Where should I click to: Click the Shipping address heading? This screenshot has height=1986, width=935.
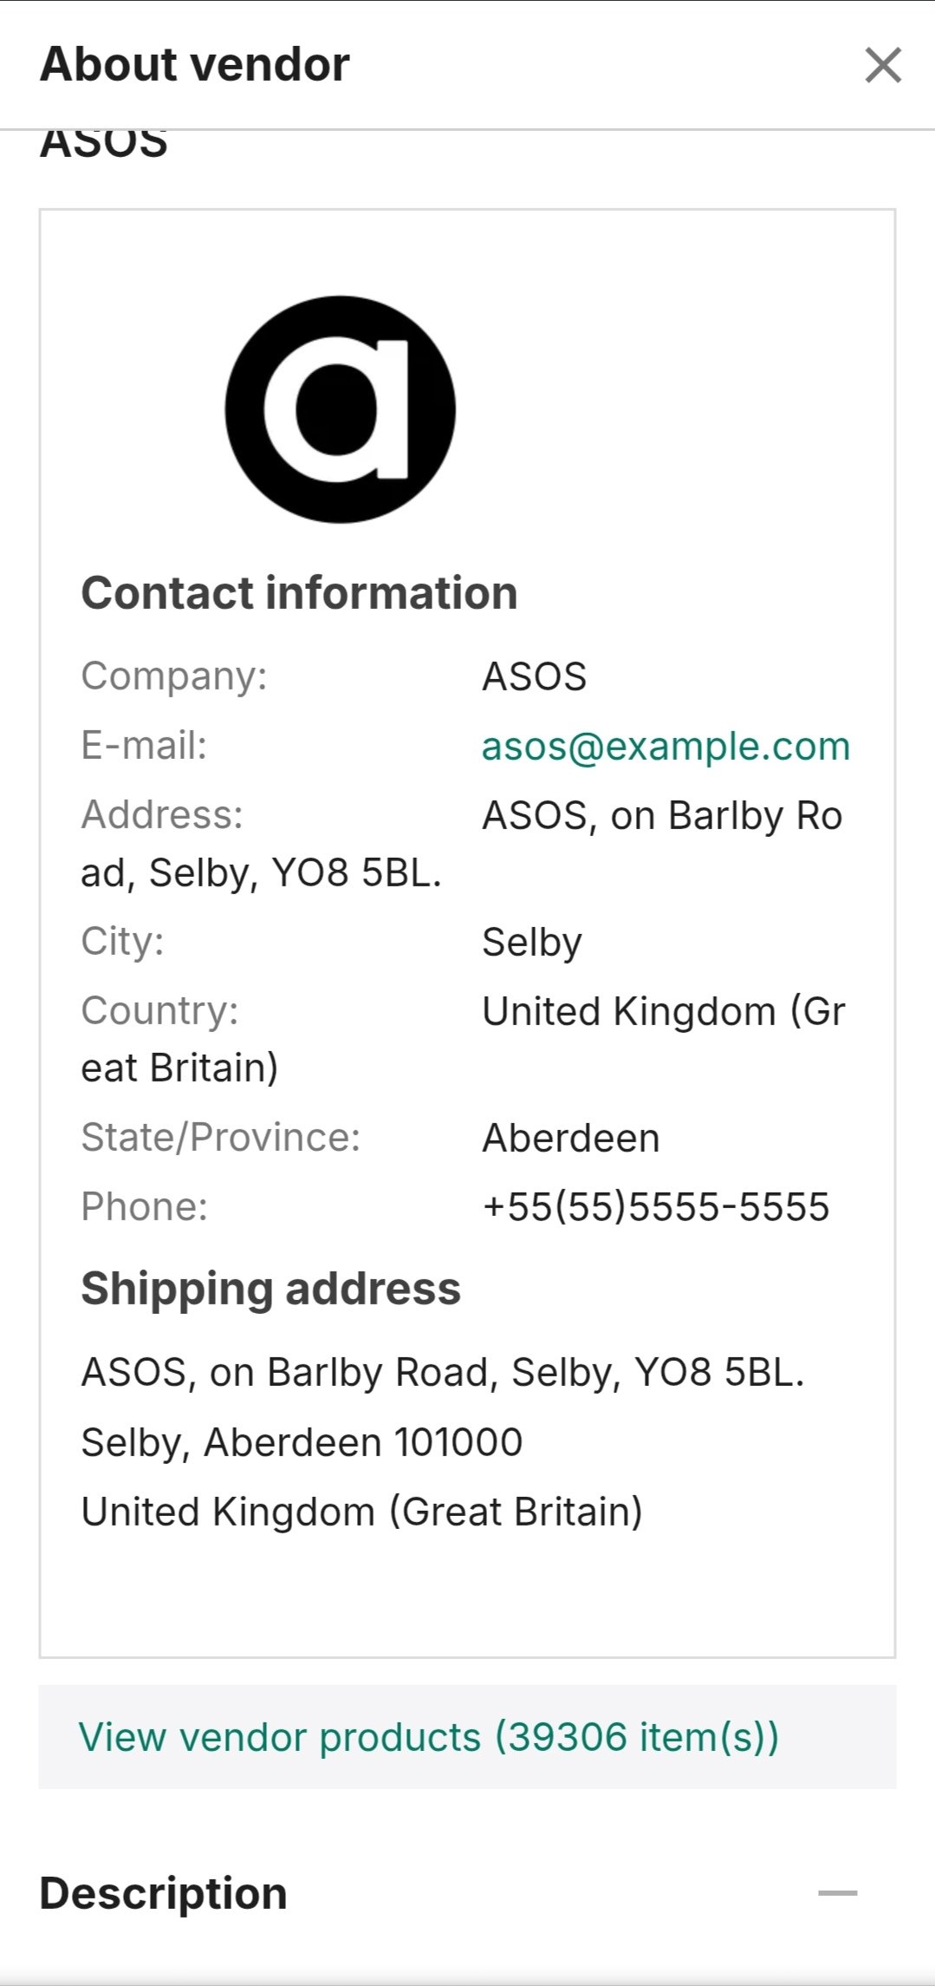tap(270, 1288)
